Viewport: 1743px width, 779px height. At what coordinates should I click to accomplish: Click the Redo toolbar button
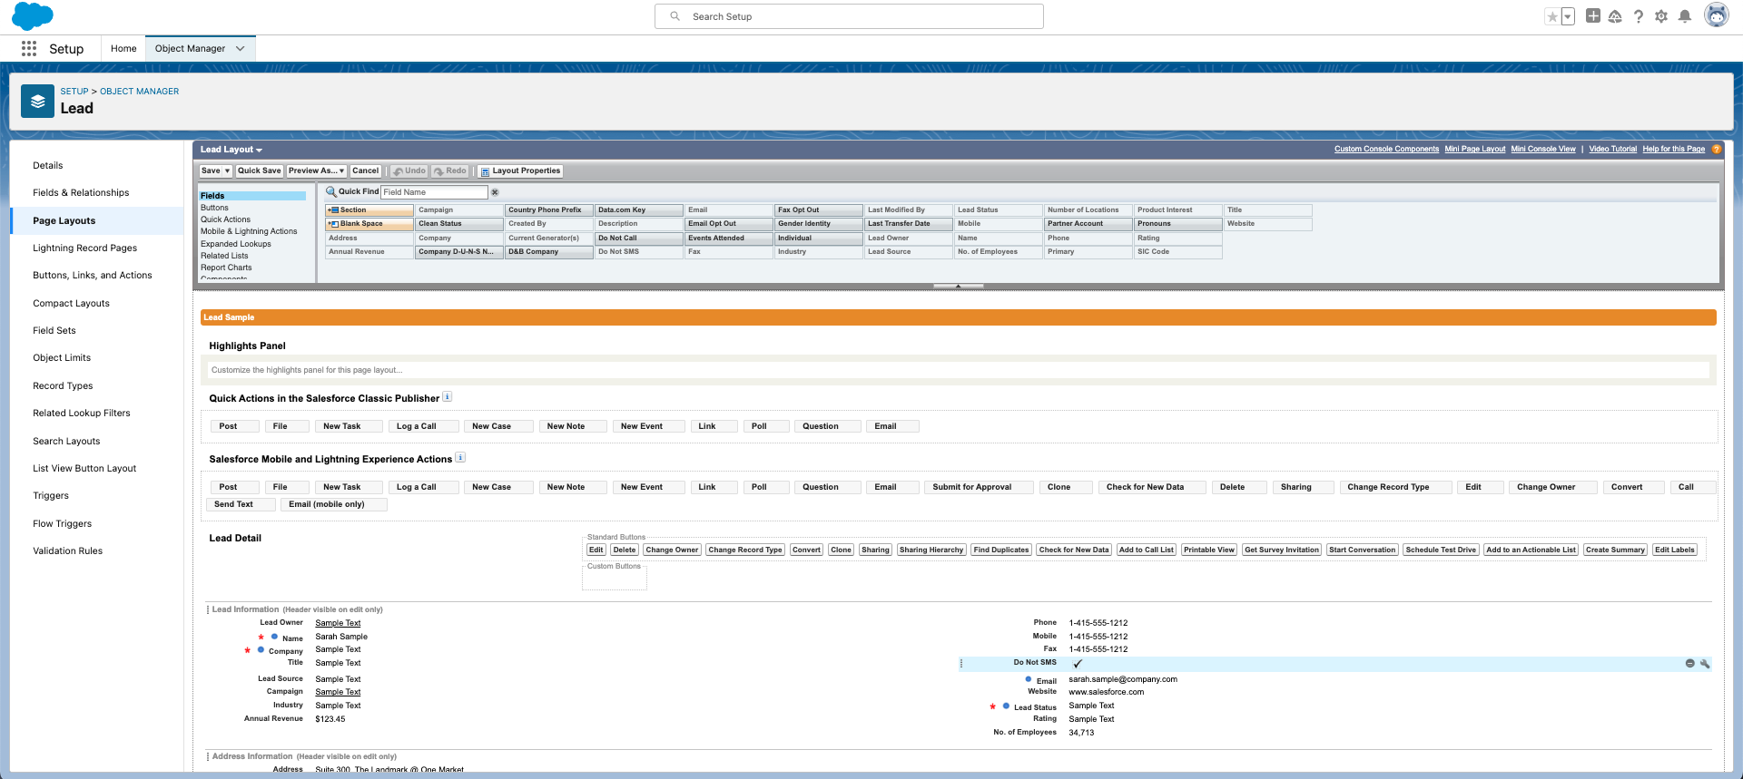[x=449, y=171]
